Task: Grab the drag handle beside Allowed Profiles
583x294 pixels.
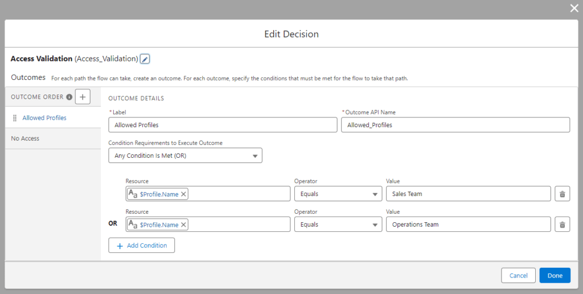Action: click(14, 118)
